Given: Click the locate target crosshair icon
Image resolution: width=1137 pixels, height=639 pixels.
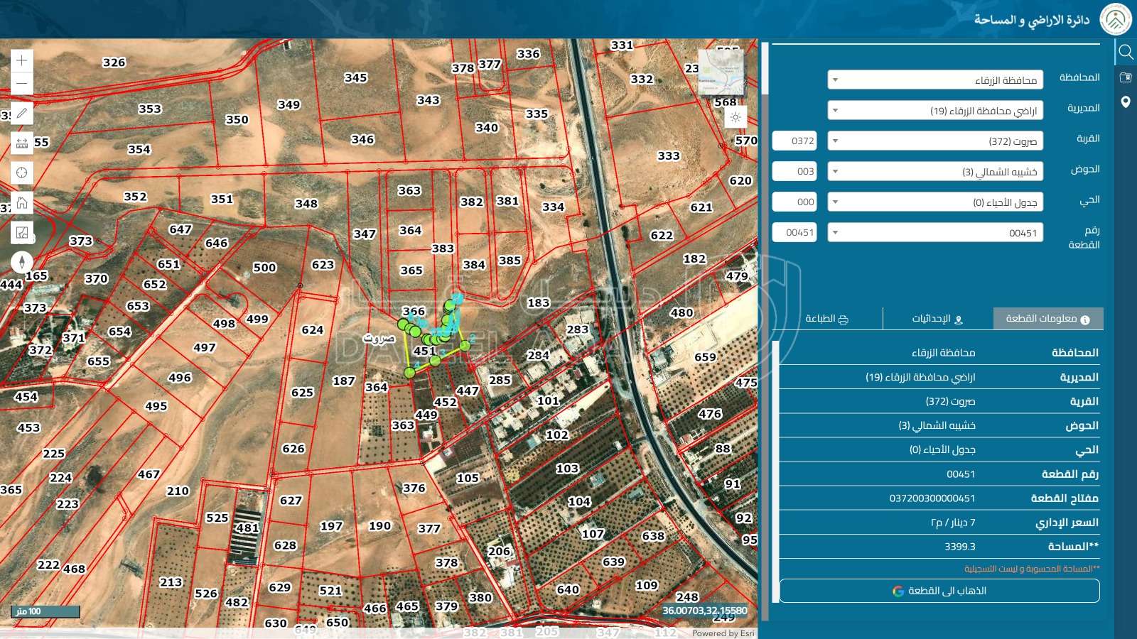Looking at the screenshot, I should tap(22, 173).
